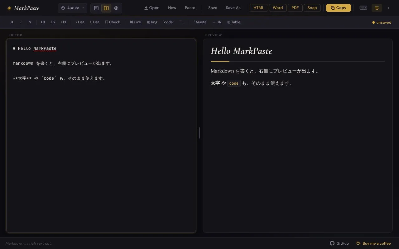This screenshot has height=249, width=399.
Task: Insert a Table
Action: pos(234,22)
